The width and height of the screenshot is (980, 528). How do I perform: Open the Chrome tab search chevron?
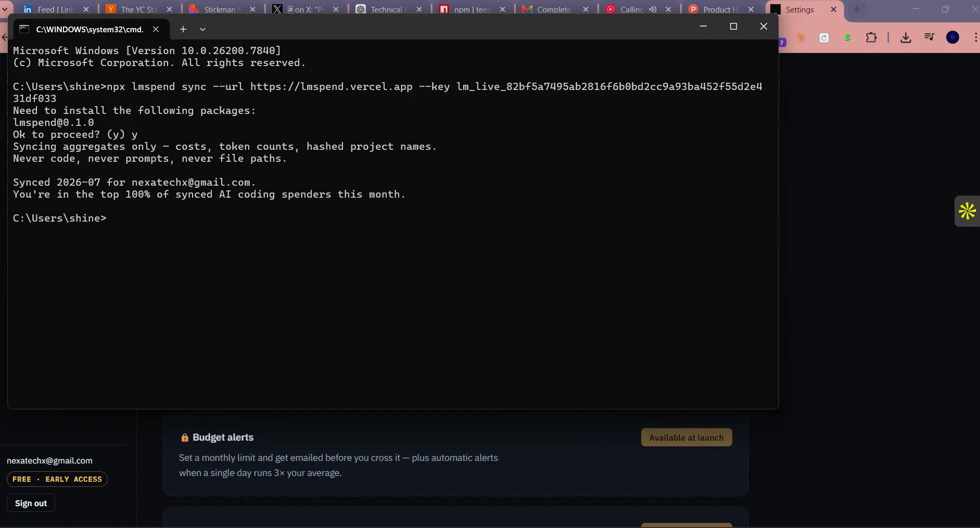coord(5,9)
